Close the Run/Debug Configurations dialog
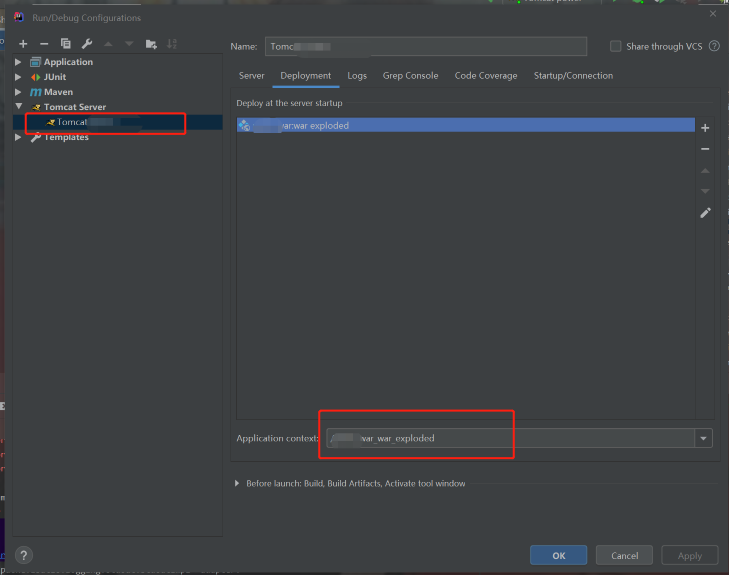Viewport: 729px width, 575px height. tap(713, 14)
